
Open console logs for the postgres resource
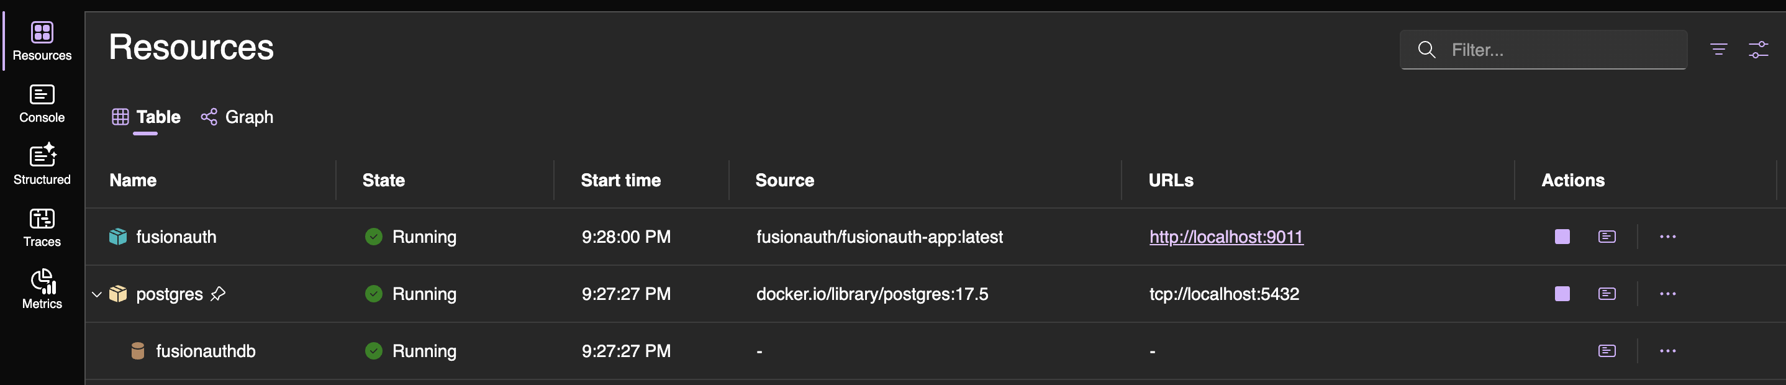(1607, 294)
